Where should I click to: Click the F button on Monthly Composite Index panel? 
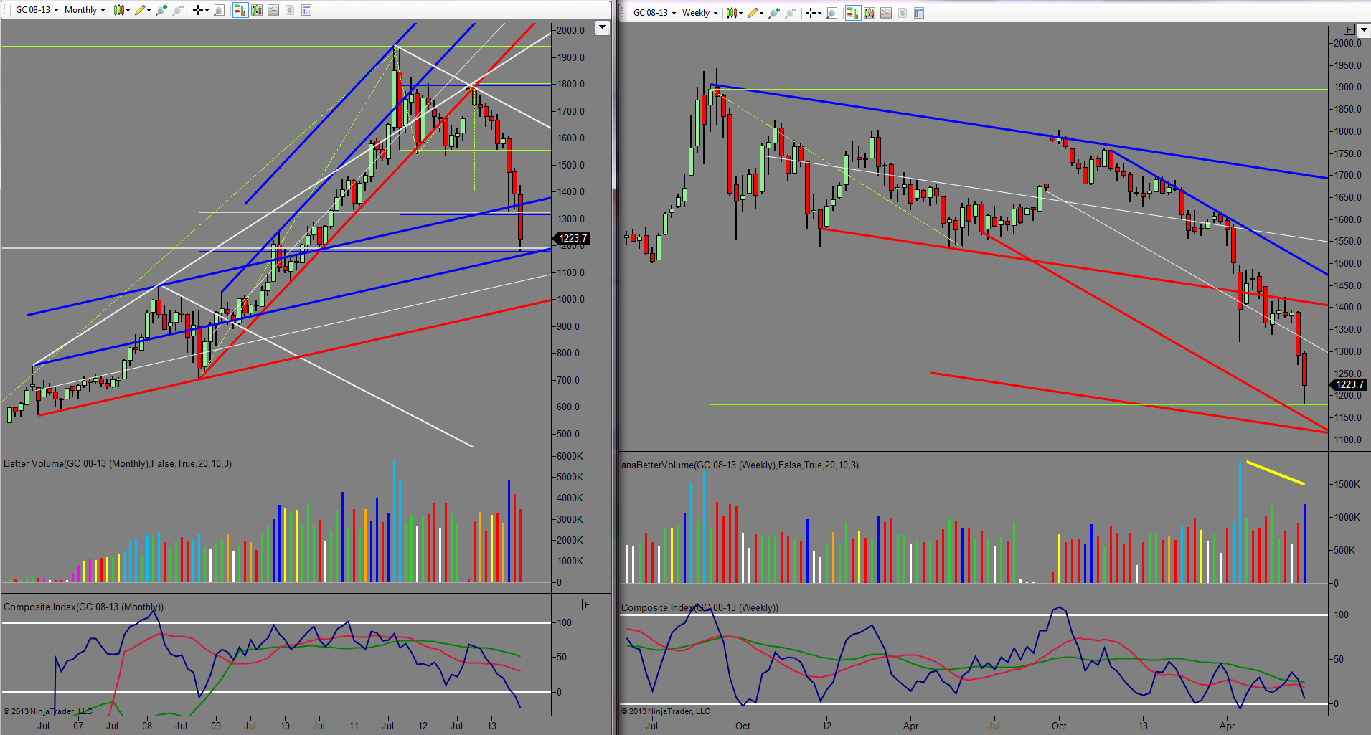[x=588, y=604]
